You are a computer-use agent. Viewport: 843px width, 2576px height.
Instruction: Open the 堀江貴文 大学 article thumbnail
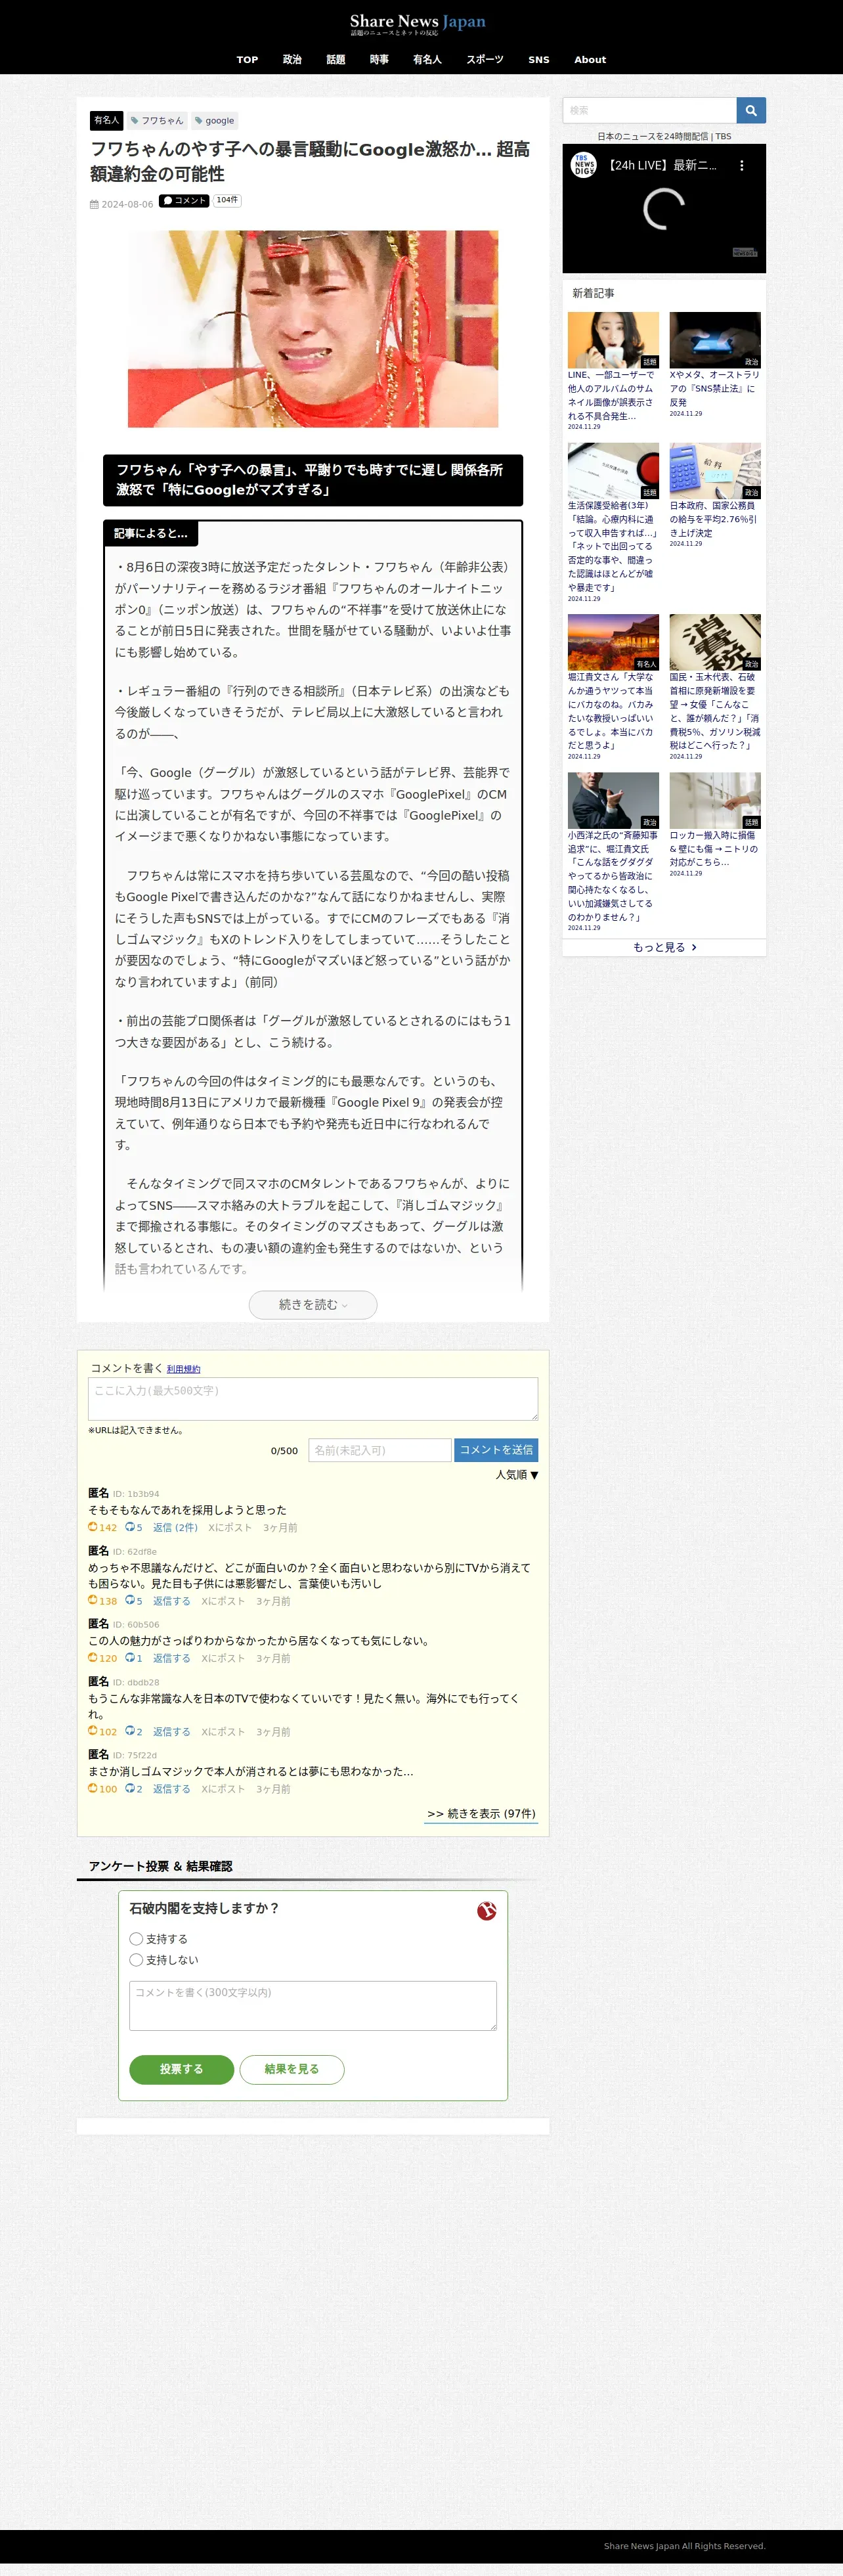pyautogui.click(x=613, y=642)
